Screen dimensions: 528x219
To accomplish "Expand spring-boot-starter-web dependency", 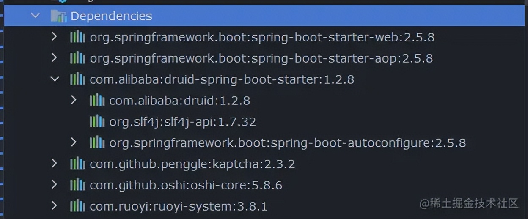I will point(54,37).
